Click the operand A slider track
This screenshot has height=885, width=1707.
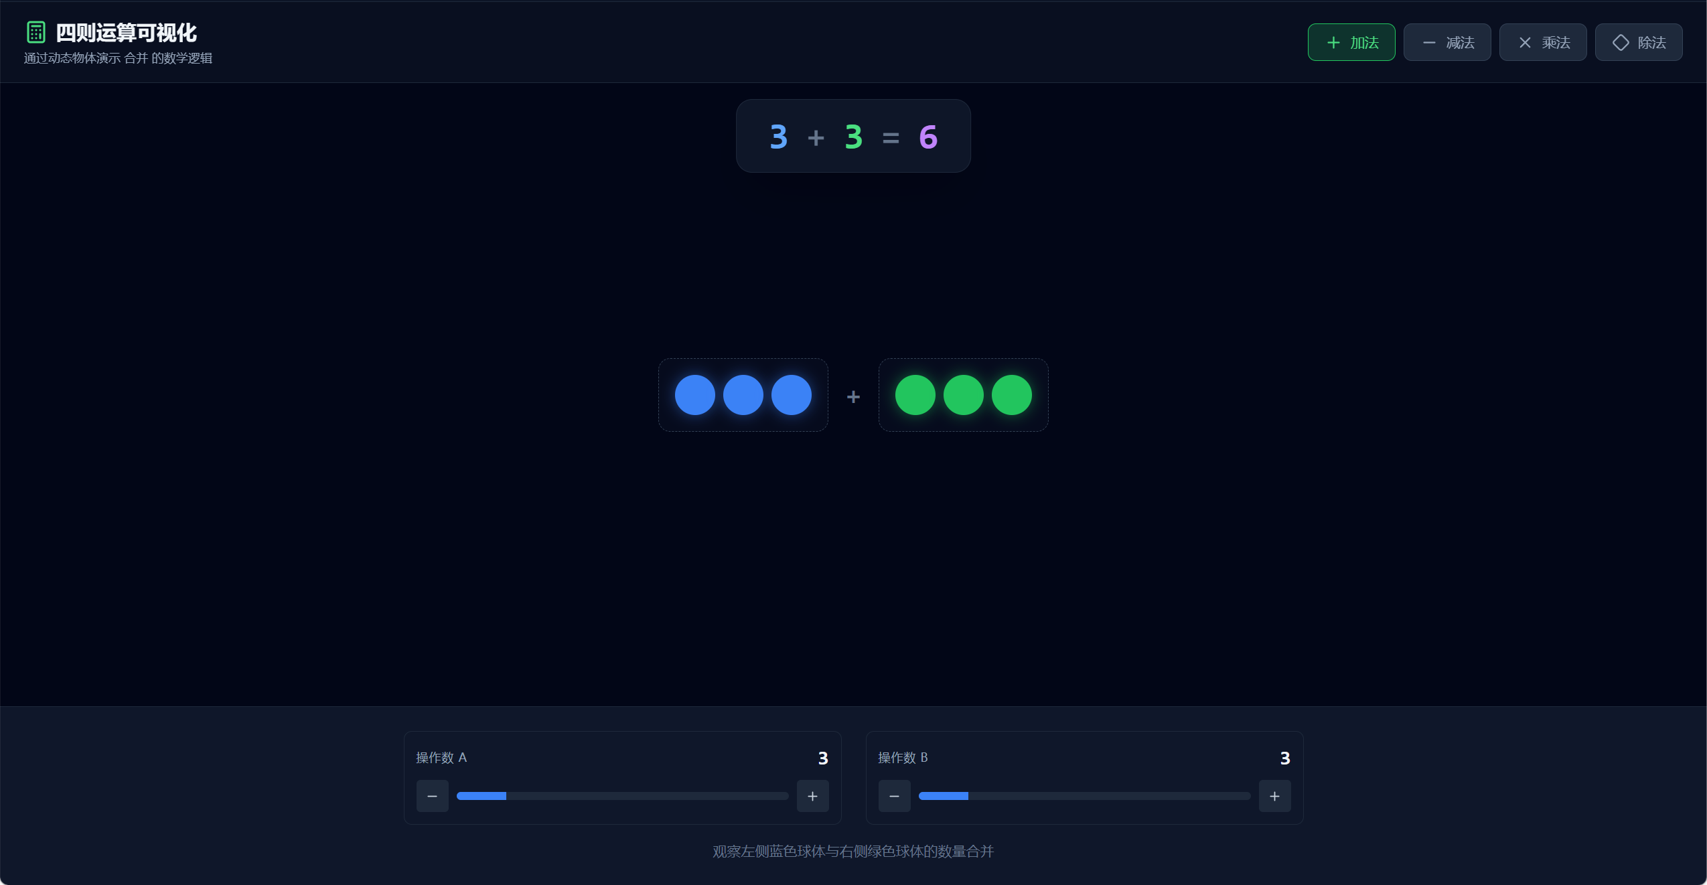point(622,796)
